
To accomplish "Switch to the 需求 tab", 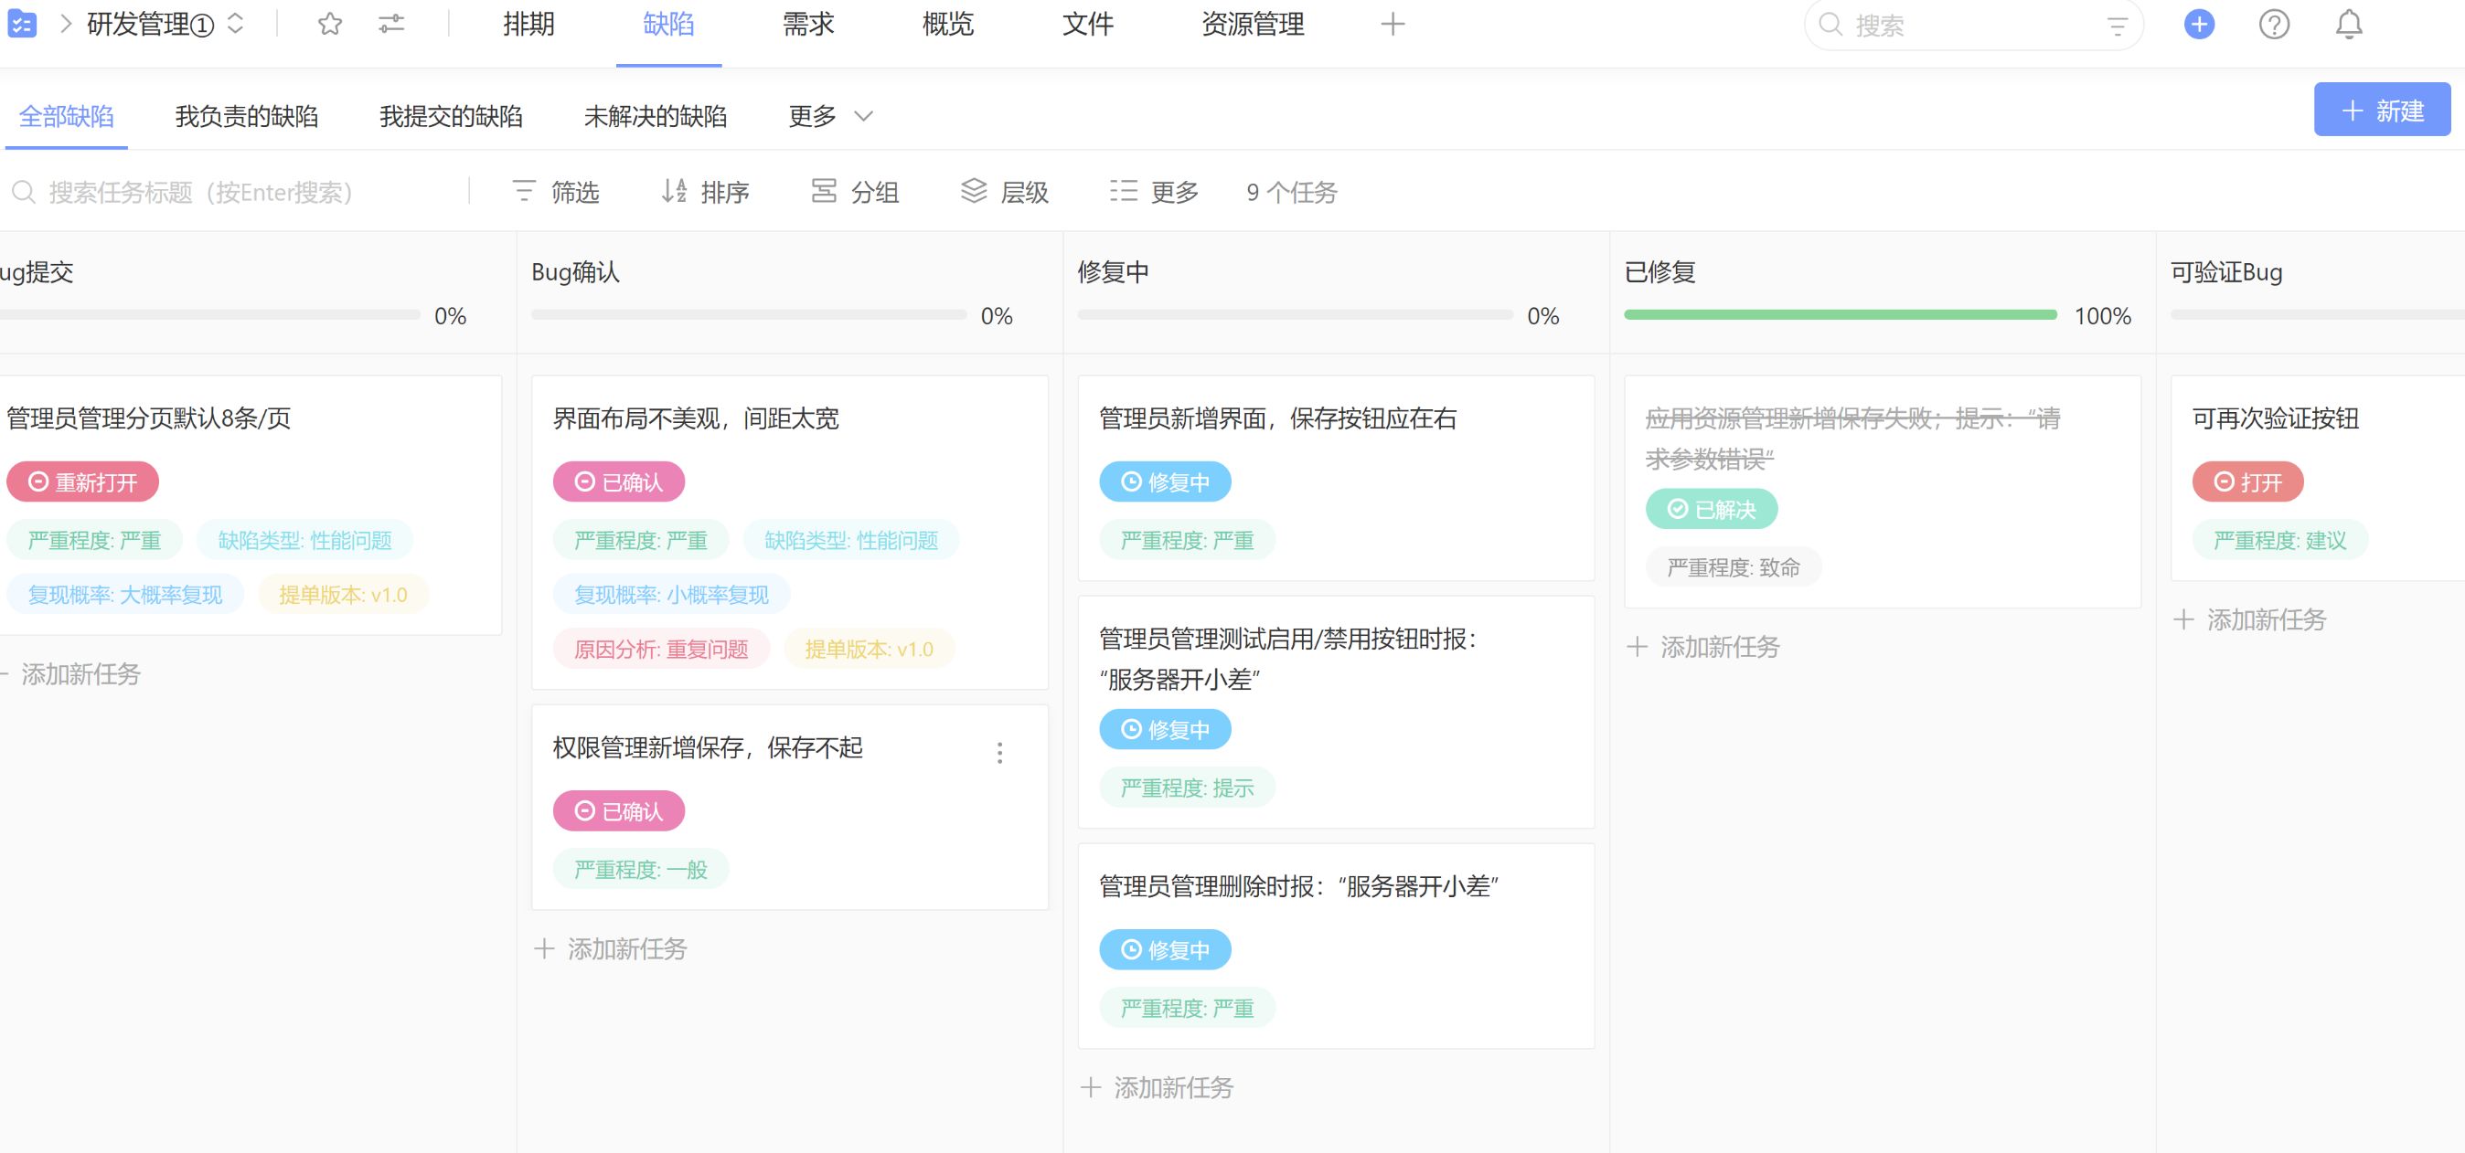I will [807, 24].
